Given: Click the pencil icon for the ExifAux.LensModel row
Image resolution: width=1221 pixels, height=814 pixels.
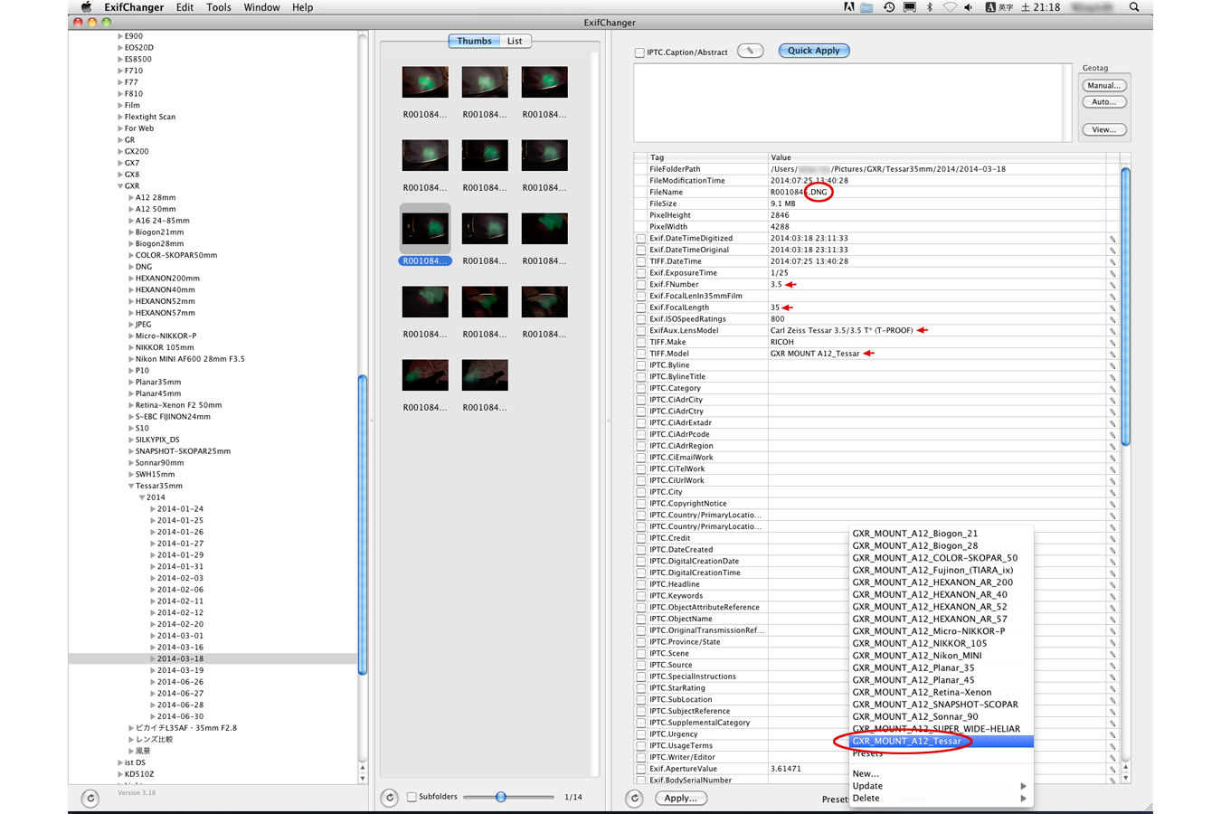Looking at the screenshot, I should point(1112,331).
